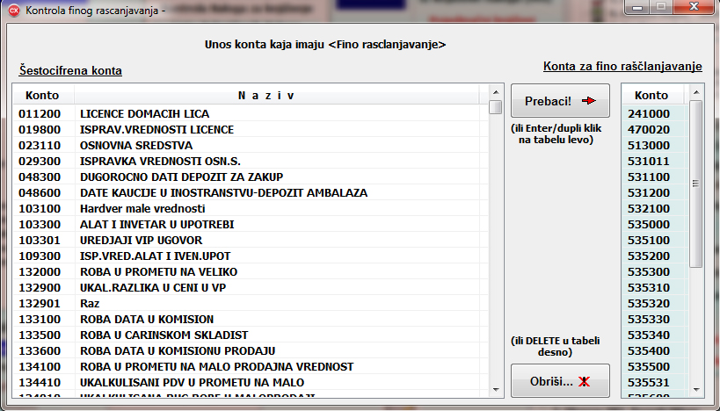The width and height of the screenshot is (720, 411).
Task: Select konto 535400 in right table
Action: (655, 351)
